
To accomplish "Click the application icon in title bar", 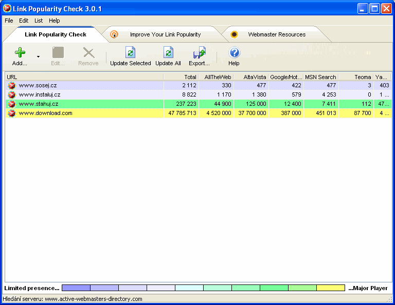I will coord(7,8).
